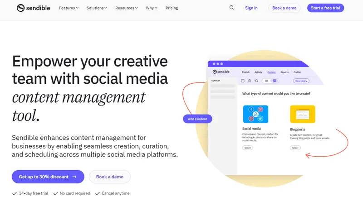
Task: Open the Reports tab in mockup
Action: coord(285,72)
